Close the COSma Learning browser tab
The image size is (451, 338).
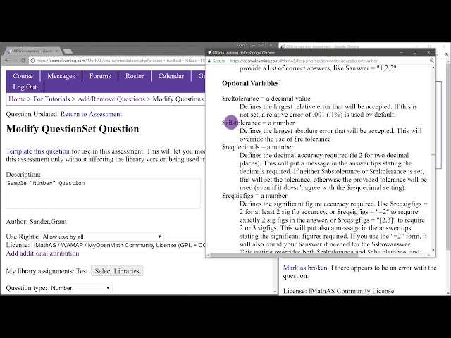pyautogui.click(x=56, y=51)
